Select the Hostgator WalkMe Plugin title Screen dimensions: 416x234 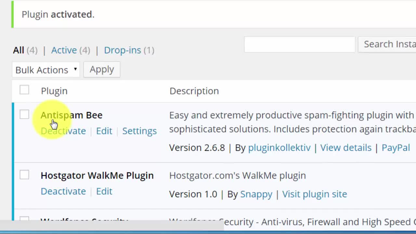point(97,175)
